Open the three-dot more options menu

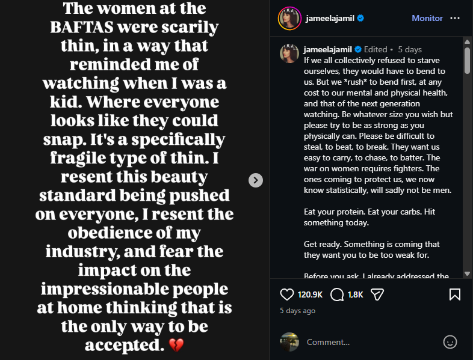455,19
